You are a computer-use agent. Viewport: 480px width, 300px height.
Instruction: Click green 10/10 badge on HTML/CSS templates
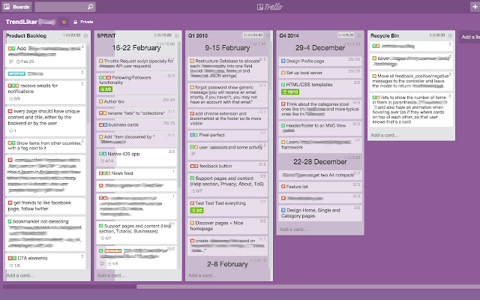(290, 91)
